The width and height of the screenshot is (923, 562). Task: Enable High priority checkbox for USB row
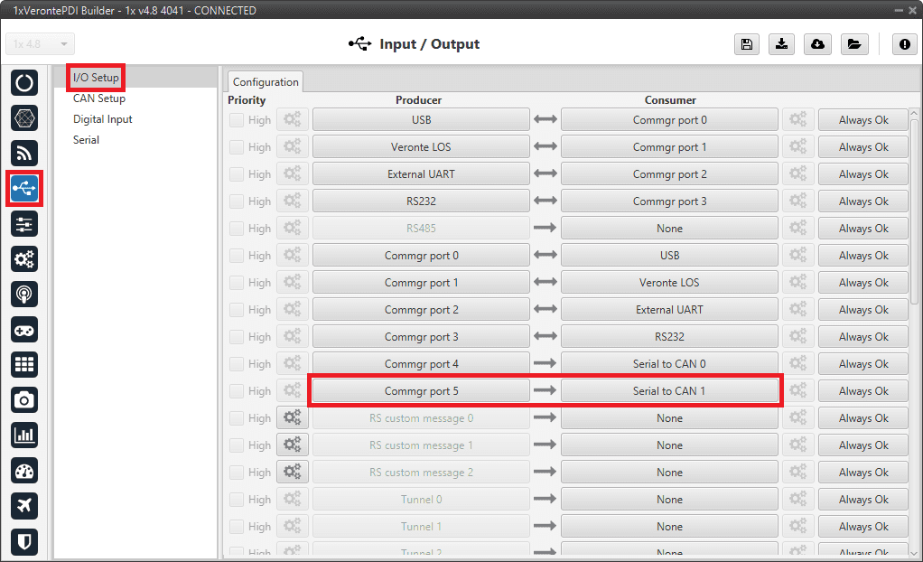coord(236,120)
